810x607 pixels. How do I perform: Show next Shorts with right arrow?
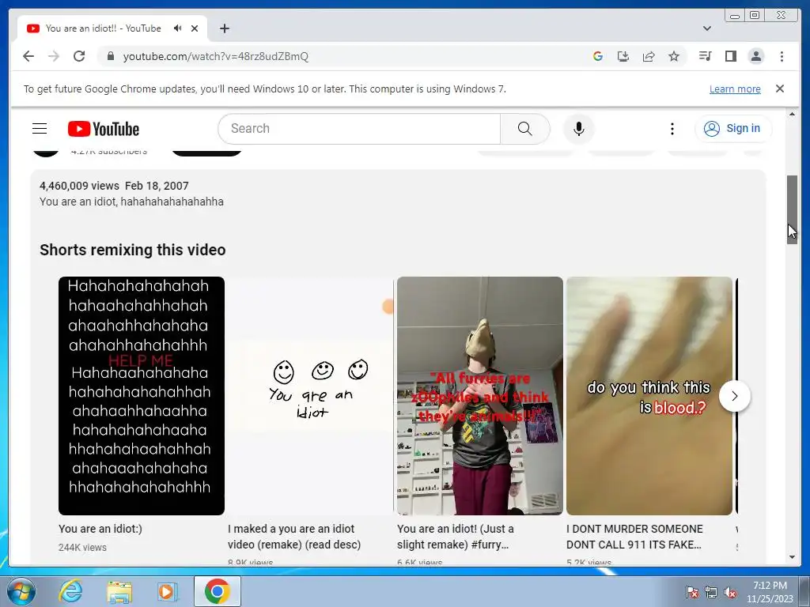tap(735, 396)
